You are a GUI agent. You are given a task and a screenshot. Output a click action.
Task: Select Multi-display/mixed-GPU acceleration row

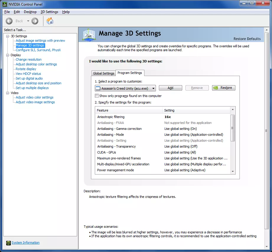[x=163, y=164]
